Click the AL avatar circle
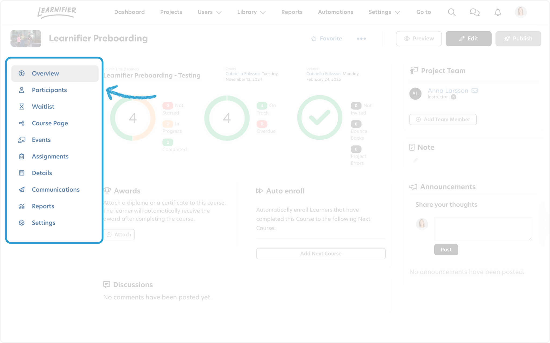550x343 pixels. (415, 94)
